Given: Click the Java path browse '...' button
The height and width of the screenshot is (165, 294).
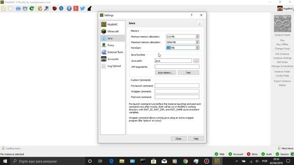Looking at the screenshot, I should coord(196,60).
